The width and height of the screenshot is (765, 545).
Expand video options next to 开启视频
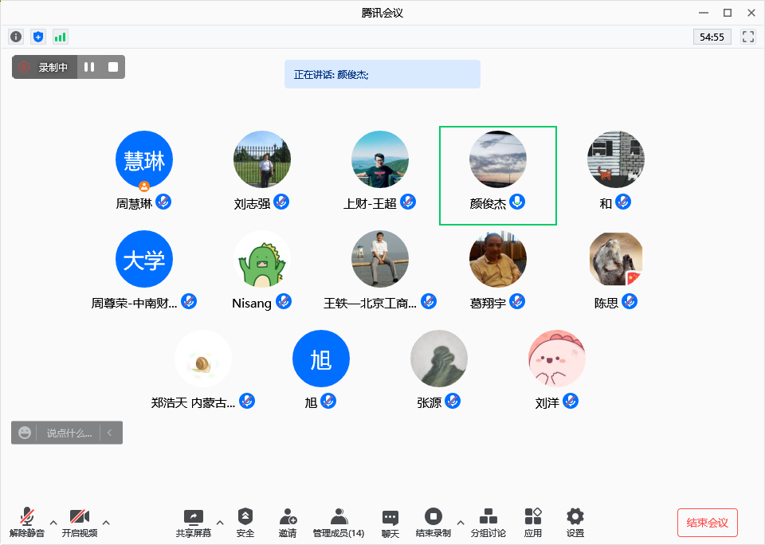(106, 522)
